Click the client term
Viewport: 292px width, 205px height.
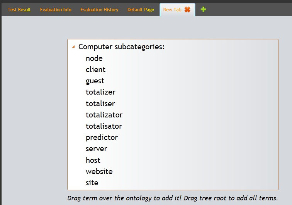95,70
